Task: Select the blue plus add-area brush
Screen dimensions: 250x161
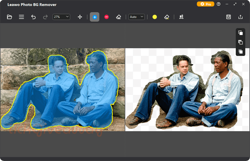Action: pyautogui.click(x=94, y=17)
